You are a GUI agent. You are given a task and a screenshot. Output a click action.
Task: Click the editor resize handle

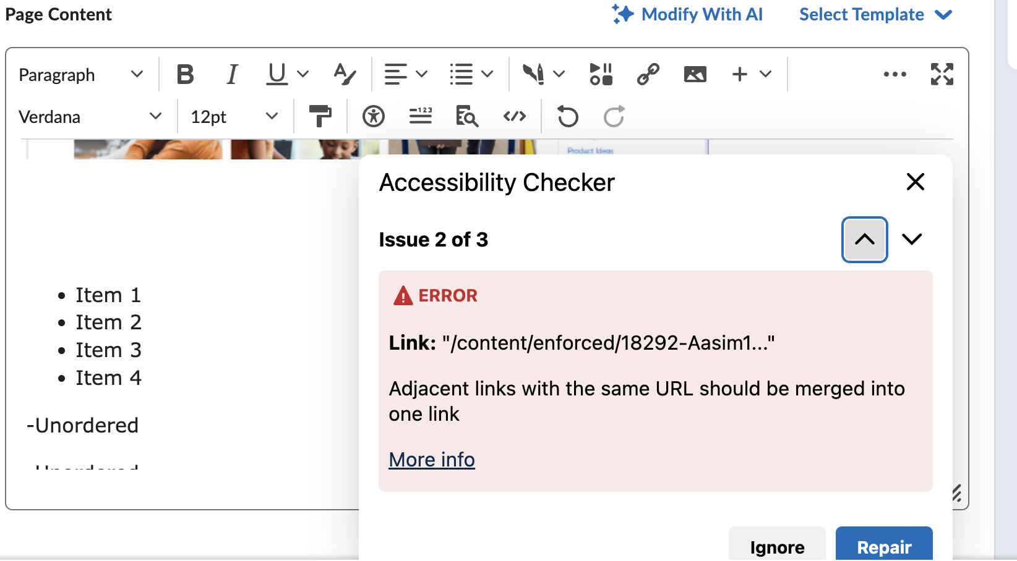point(956,492)
